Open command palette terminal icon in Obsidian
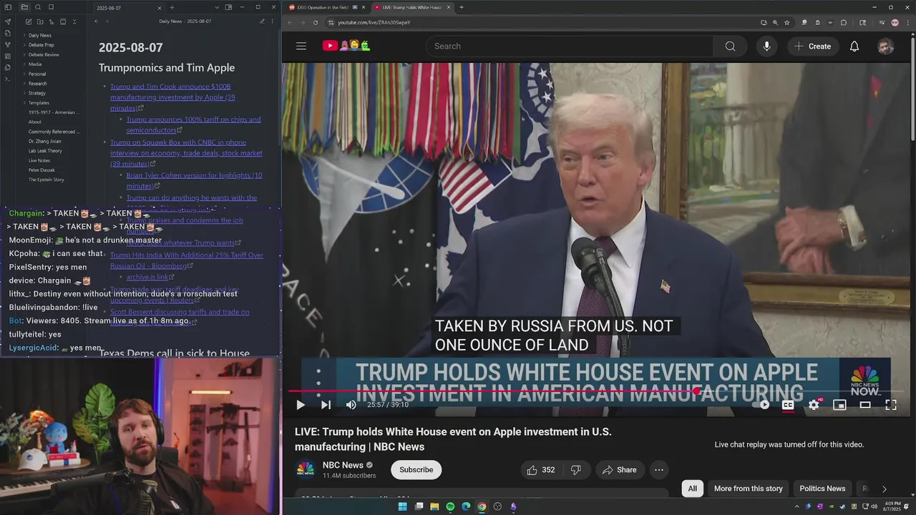Viewport: 916px width, 515px height. click(8, 79)
